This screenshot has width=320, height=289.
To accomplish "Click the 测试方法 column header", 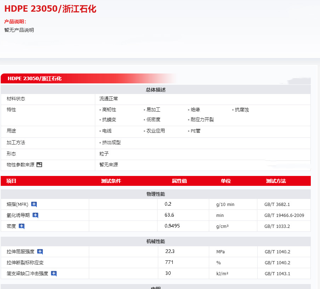I will pos(276,181).
